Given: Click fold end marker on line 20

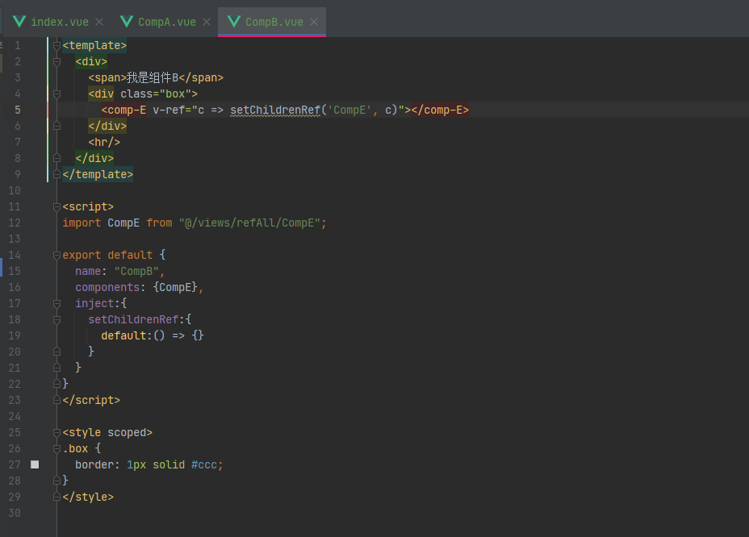Looking at the screenshot, I should pos(56,352).
